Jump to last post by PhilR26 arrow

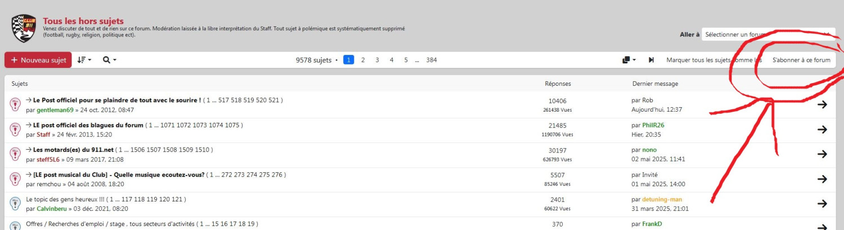(x=822, y=130)
